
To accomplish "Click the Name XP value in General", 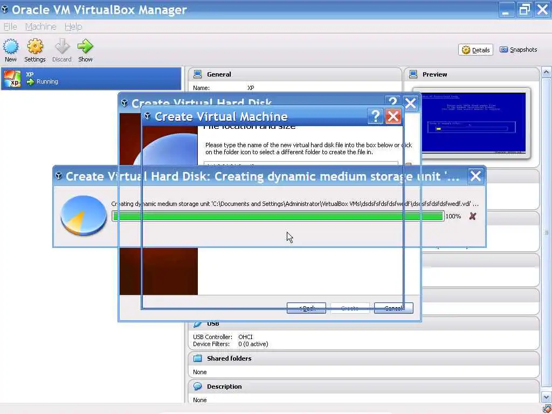I will pos(251,88).
